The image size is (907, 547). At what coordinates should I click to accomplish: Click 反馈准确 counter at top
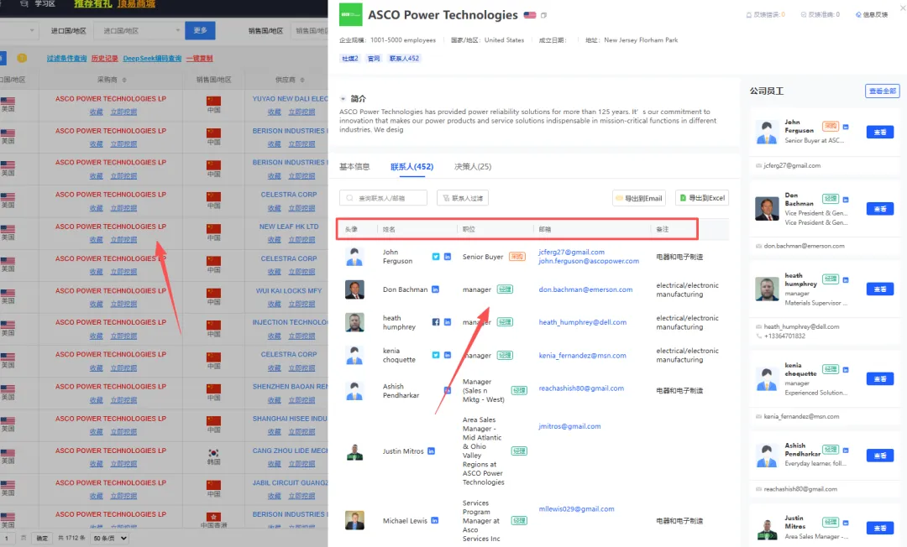[820, 15]
